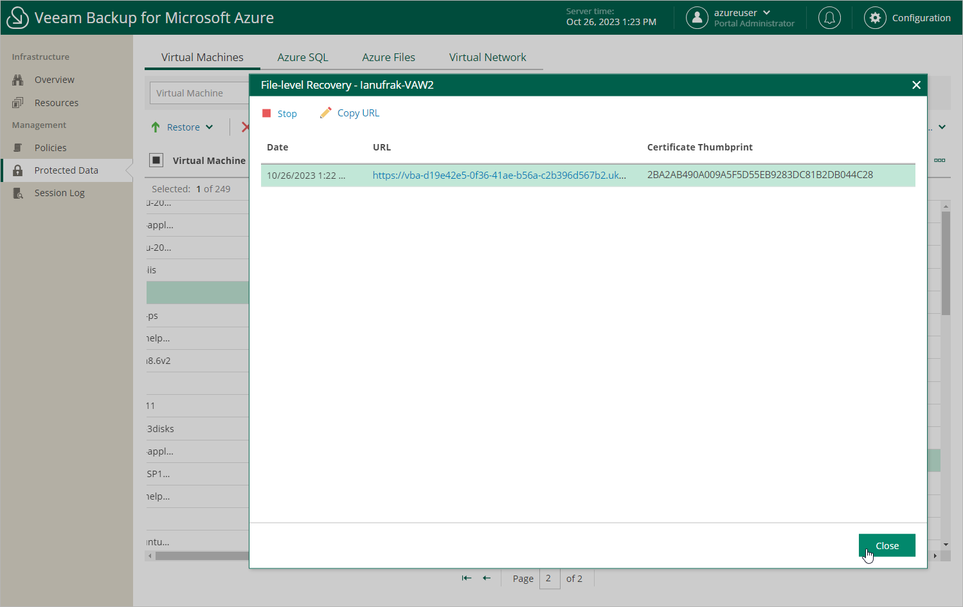The height and width of the screenshot is (607, 963).
Task: Switch to the Virtual Machines tab
Action: pyautogui.click(x=202, y=57)
